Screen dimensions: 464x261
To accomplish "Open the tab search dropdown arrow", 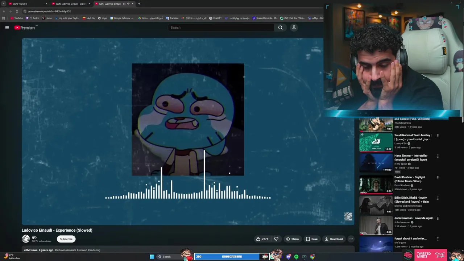I will coord(4,4).
